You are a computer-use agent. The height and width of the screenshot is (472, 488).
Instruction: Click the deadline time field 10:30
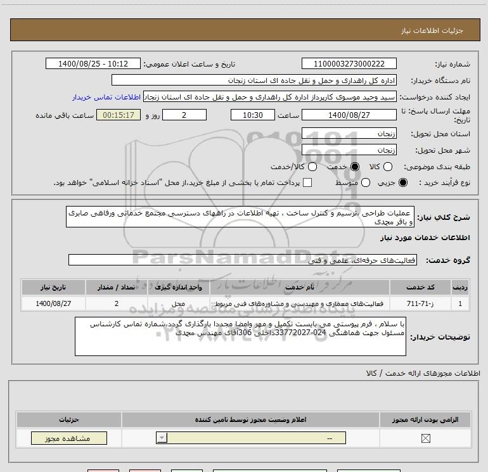click(x=253, y=115)
